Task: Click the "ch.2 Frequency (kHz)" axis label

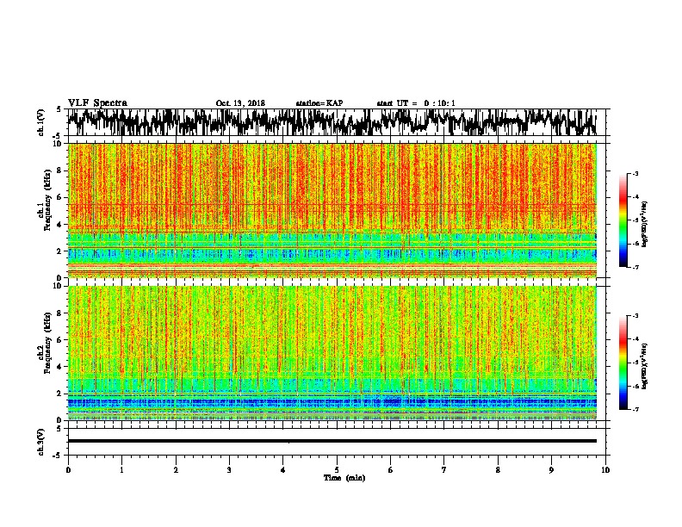Action: tap(45, 344)
